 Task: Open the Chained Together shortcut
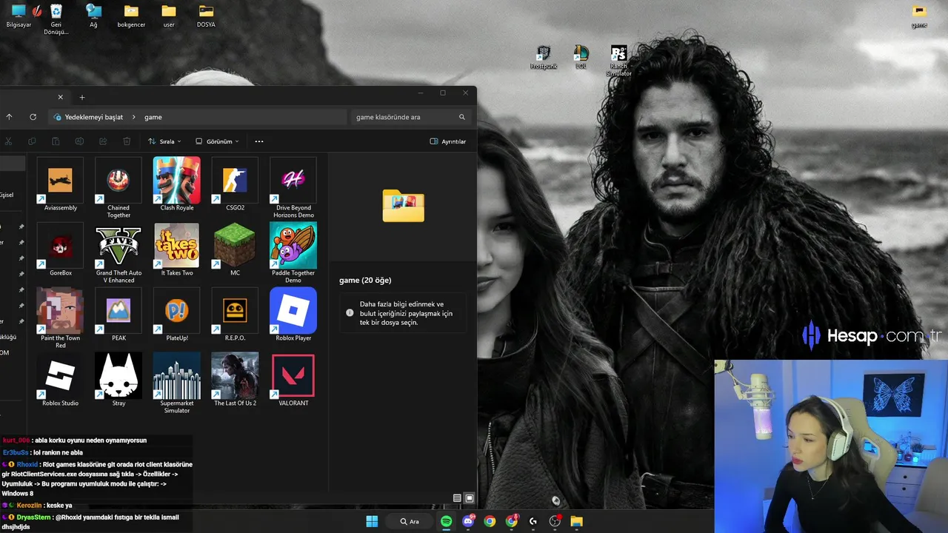[118, 187]
